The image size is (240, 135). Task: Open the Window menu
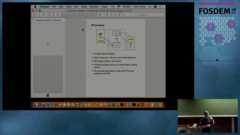pyautogui.click(x=94, y=7)
